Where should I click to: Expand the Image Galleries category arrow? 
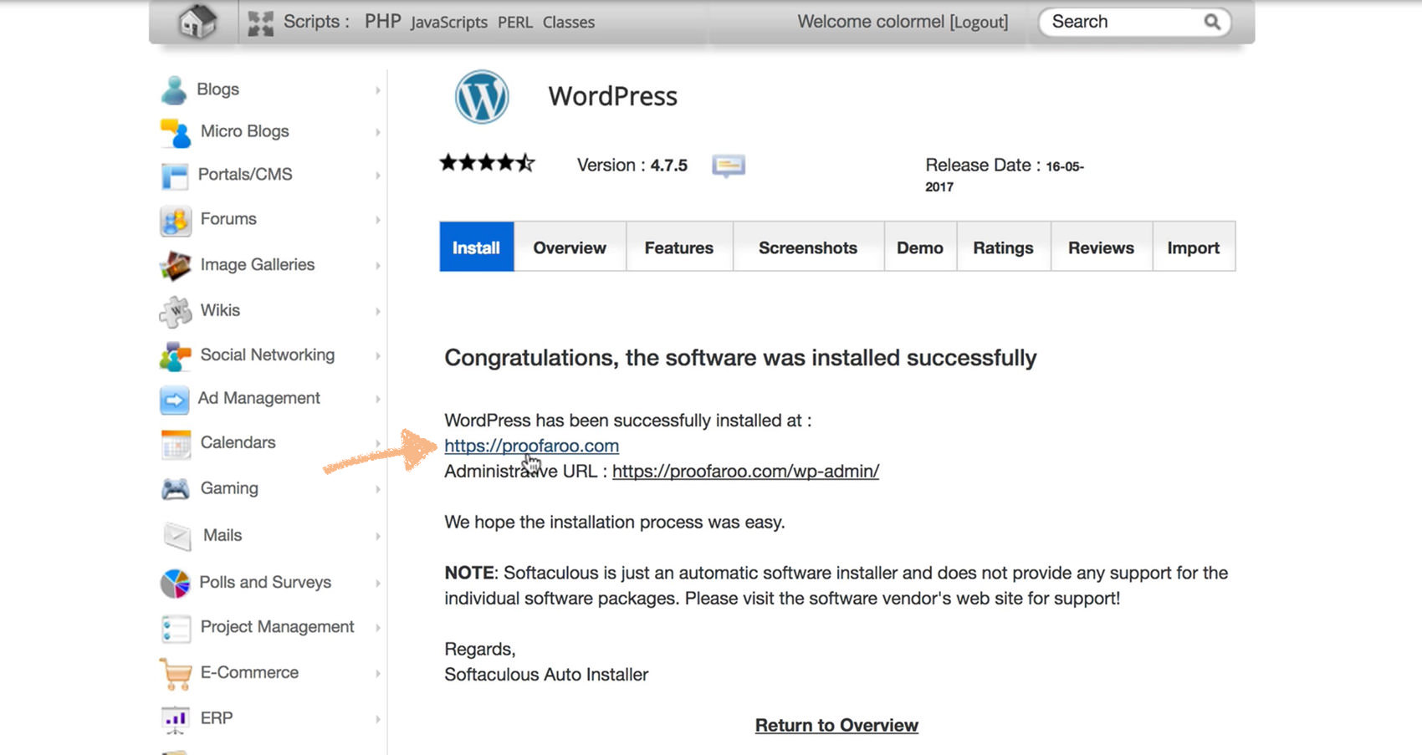[x=378, y=266]
